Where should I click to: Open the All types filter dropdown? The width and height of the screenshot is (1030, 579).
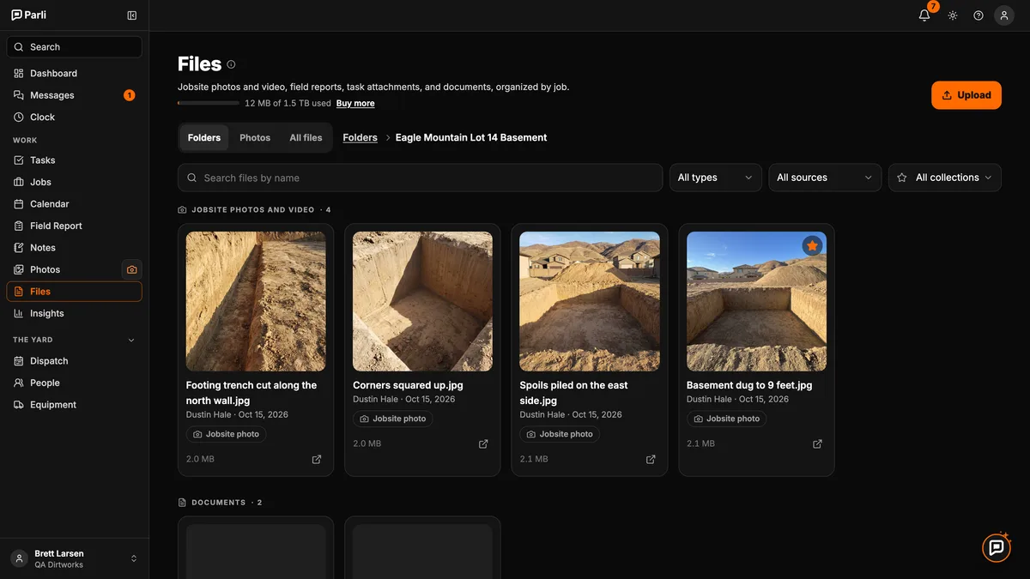[x=715, y=178]
